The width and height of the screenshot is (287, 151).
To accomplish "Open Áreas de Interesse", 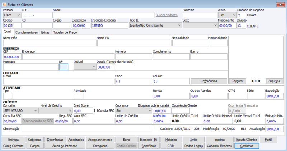I will [x=65, y=146].
